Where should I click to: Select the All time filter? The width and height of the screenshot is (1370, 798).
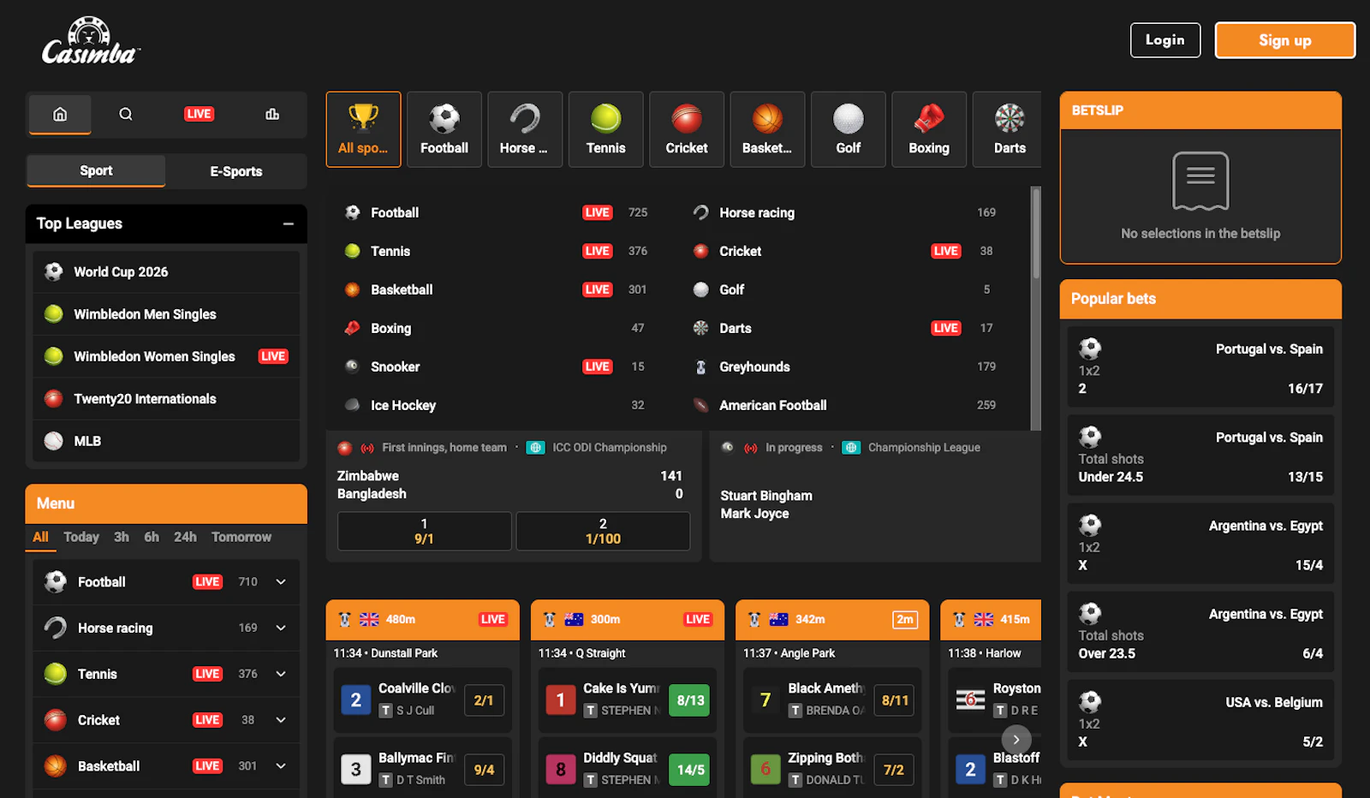pos(40,537)
